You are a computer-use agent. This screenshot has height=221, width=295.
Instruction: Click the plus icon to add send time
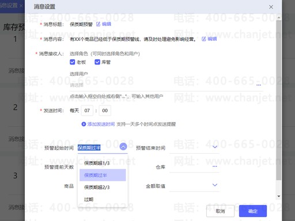pos(84,124)
